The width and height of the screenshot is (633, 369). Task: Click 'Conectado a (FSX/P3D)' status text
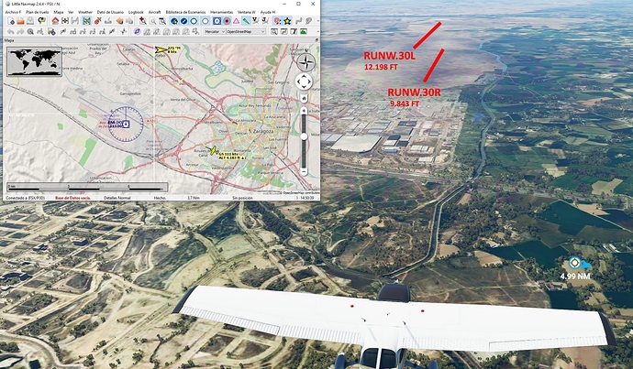pos(25,198)
